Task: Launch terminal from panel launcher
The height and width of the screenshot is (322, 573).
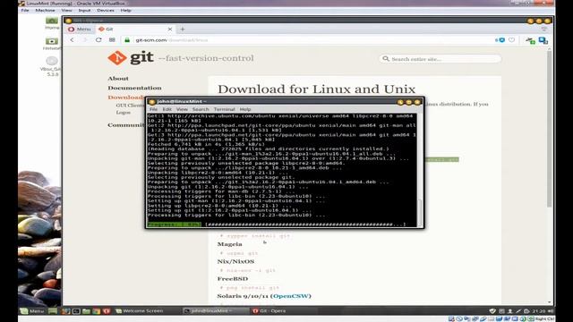Action: [x=76, y=311]
